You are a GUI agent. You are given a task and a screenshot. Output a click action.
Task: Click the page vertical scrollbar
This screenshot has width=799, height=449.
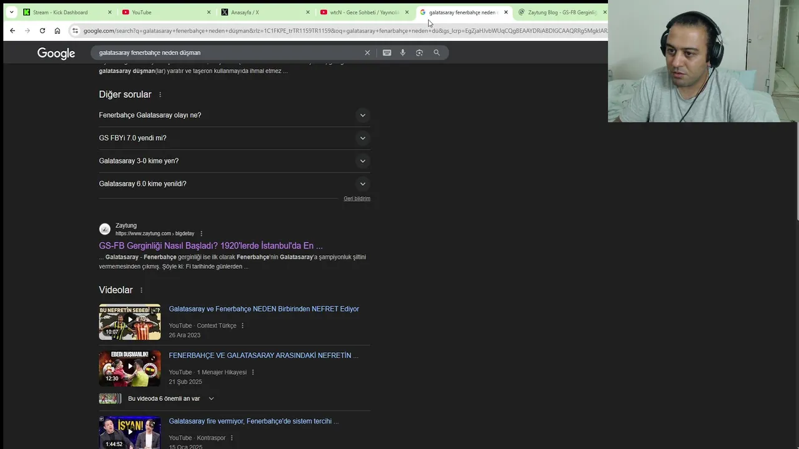tap(797, 171)
